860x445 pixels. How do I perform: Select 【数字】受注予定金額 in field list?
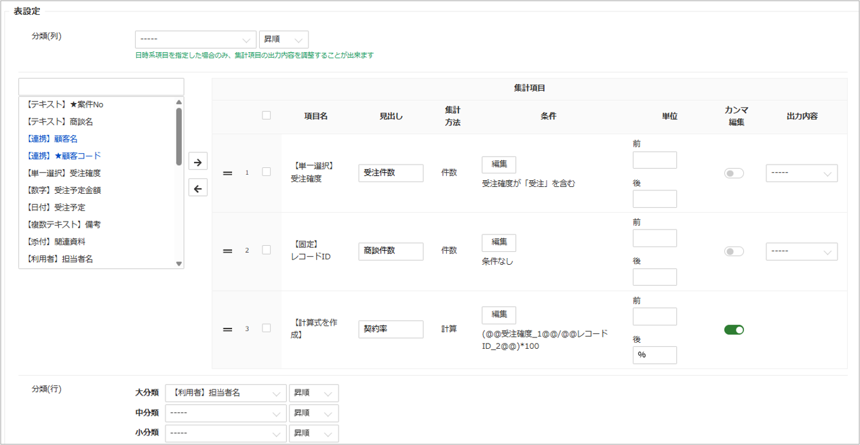(64, 190)
